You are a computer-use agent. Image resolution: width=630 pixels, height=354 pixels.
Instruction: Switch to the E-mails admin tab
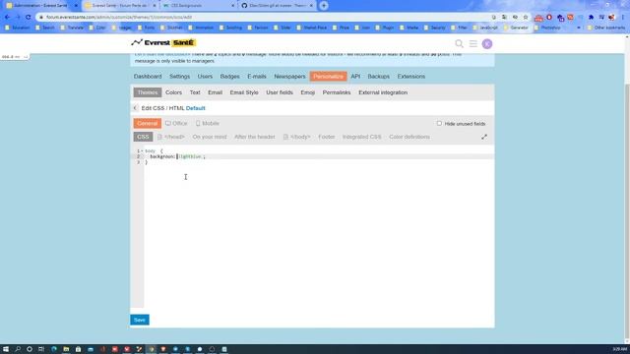(x=257, y=77)
